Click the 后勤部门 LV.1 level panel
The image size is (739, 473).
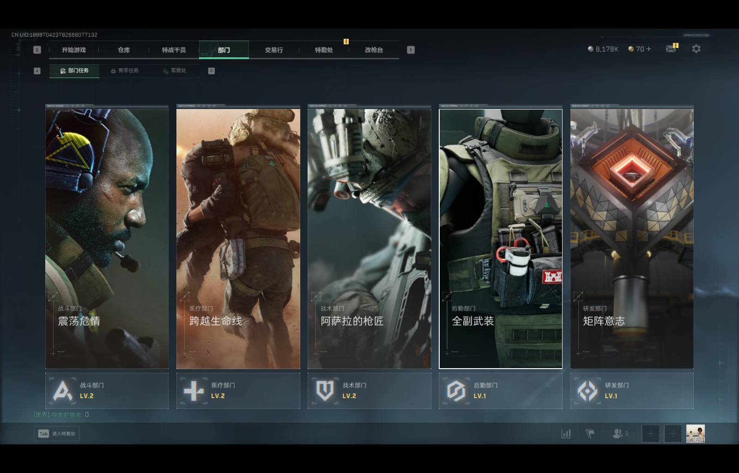[x=501, y=391]
